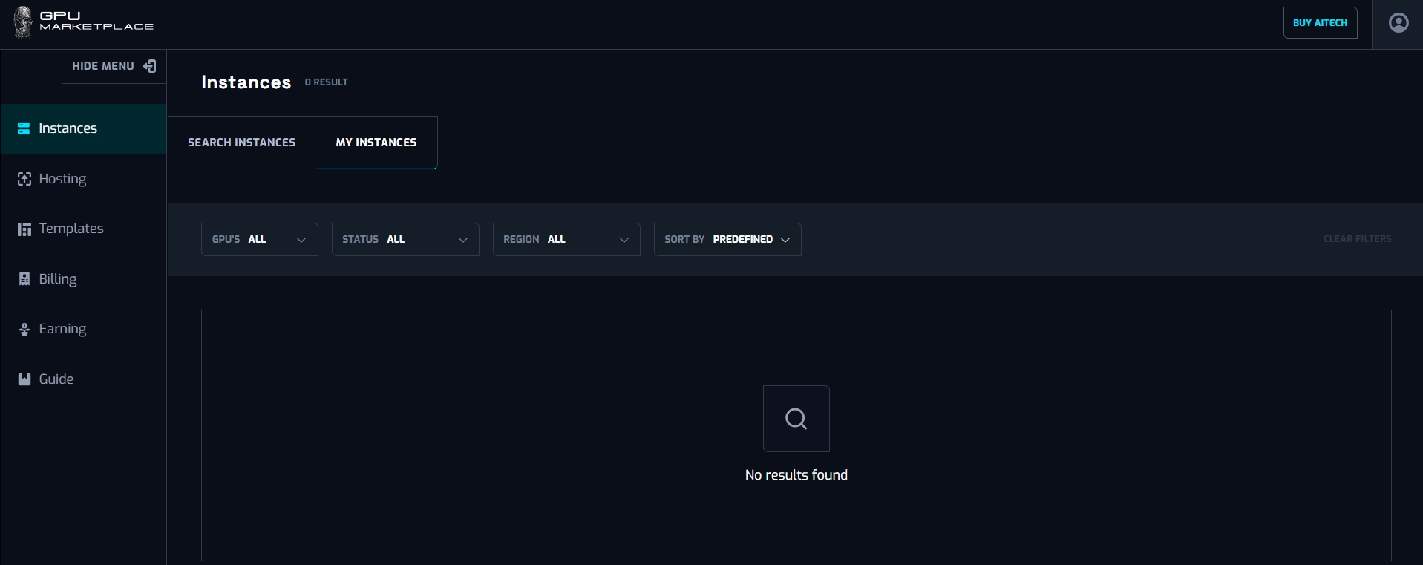Click the magnifier icon above No results found

[x=796, y=419]
